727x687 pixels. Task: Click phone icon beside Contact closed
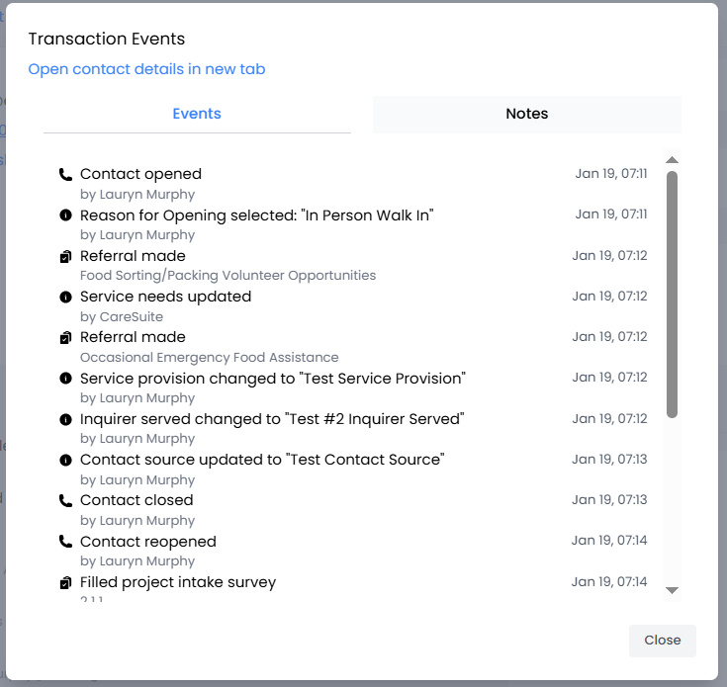click(x=66, y=501)
